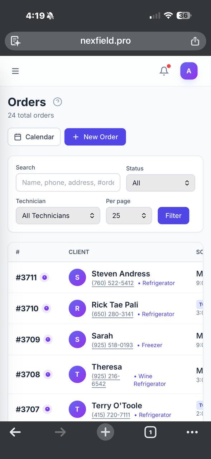Viewport: 211px width, 459px height.
Task: Tap Theresa's avatar circle
Action: (77, 374)
